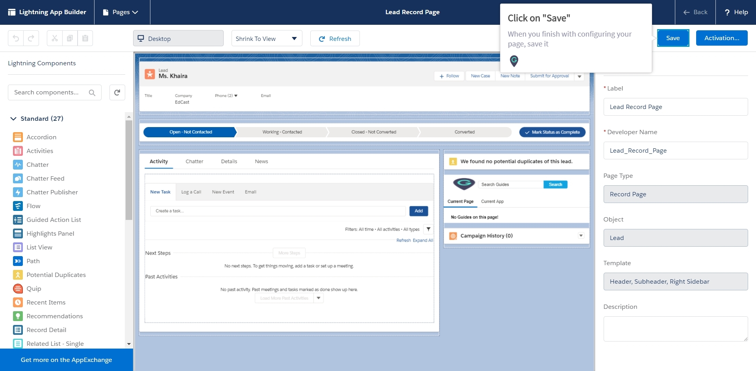Click the Follow button
The image size is (756, 371).
click(449, 76)
